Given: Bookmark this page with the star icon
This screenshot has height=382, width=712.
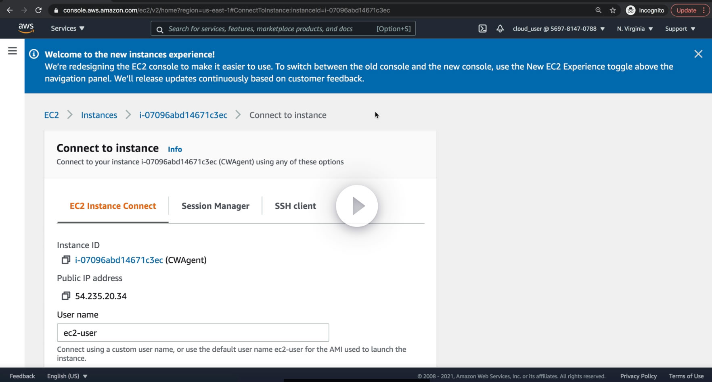Looking at the screenshot, I should 613,10.
